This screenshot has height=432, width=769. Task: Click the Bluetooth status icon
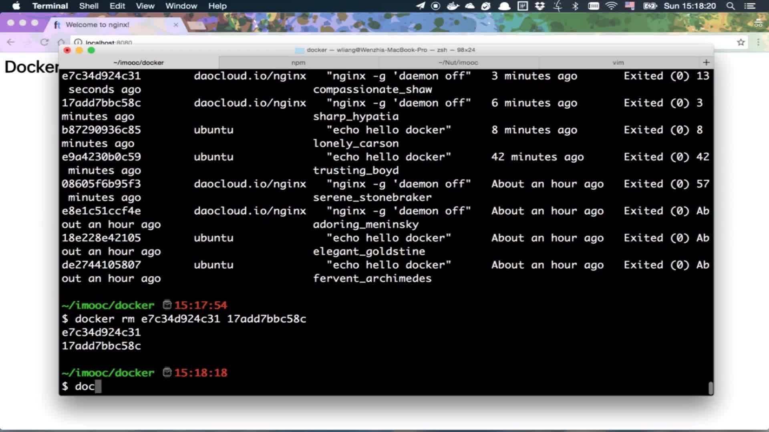tap(575, 6)
